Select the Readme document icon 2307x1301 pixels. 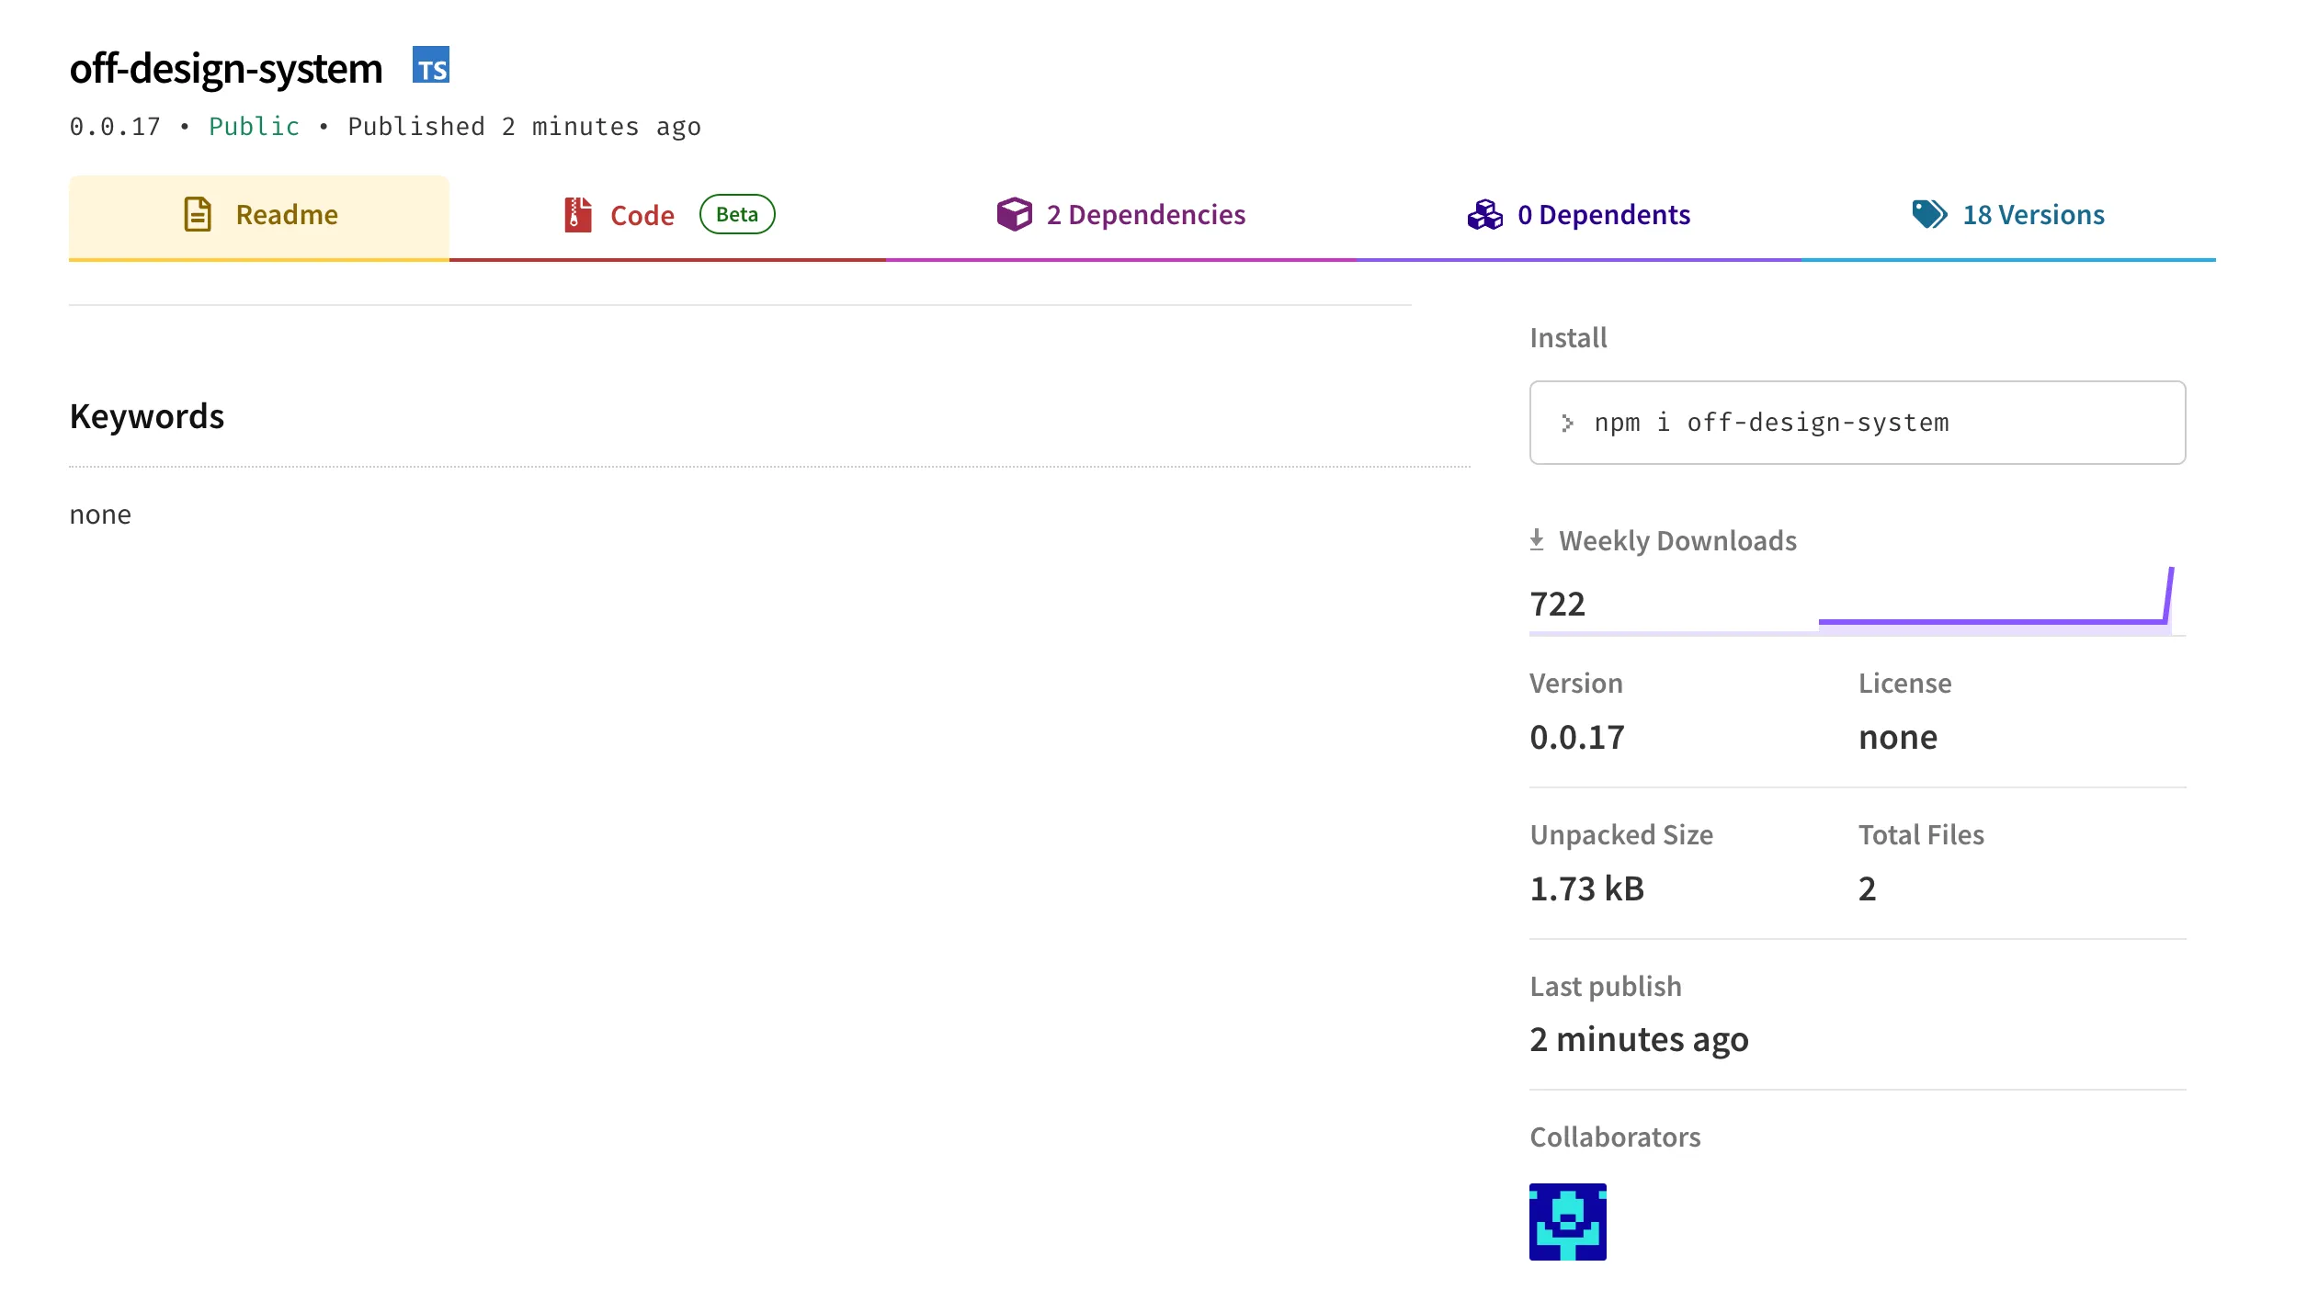click(x=196, y=214)
